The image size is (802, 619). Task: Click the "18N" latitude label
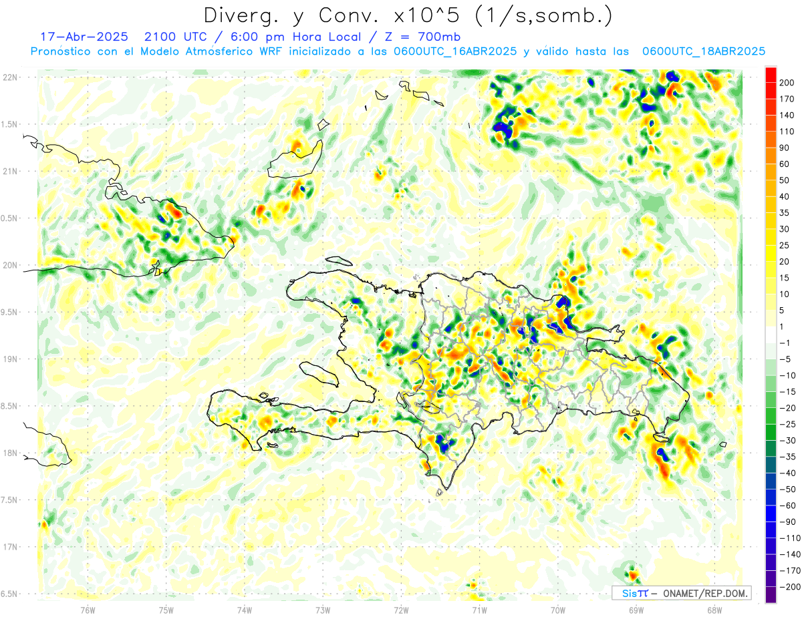[x=9, y=453]
